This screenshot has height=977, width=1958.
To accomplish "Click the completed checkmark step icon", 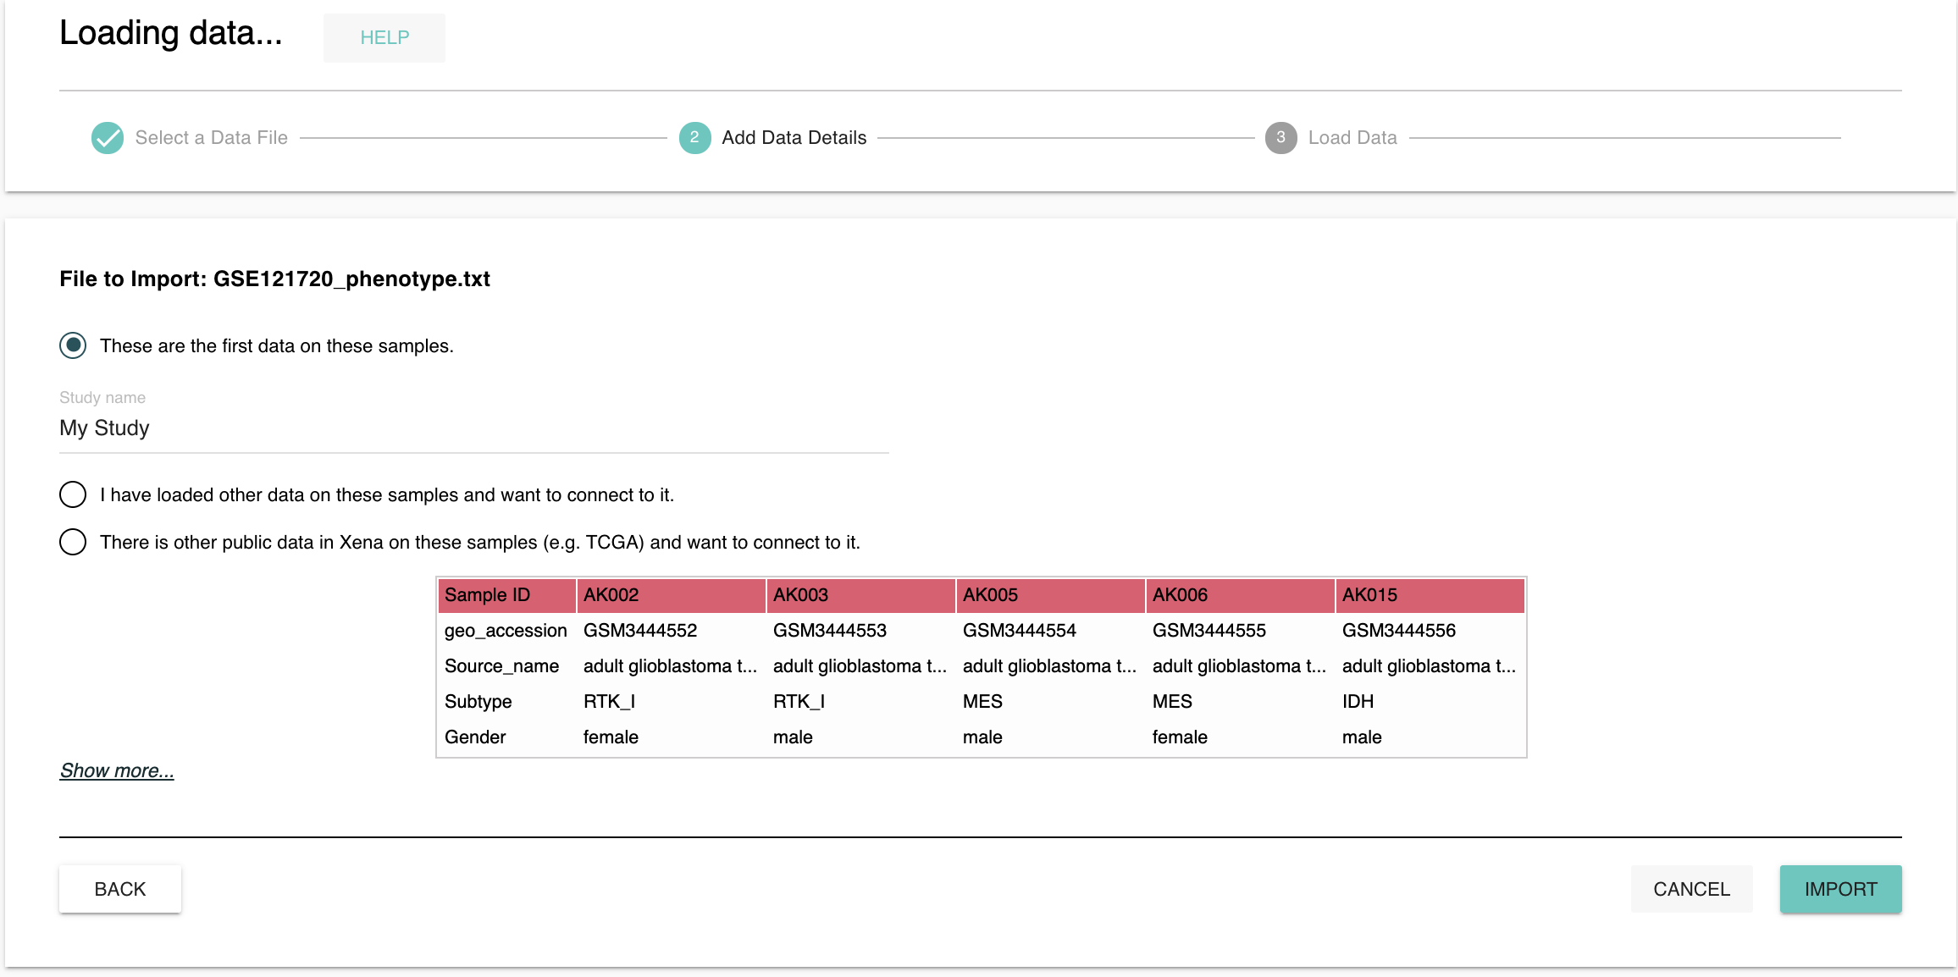I will [x=108, y=138].
